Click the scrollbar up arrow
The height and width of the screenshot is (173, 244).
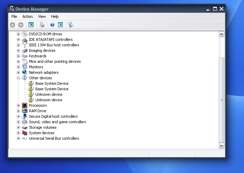pos(222,34)
